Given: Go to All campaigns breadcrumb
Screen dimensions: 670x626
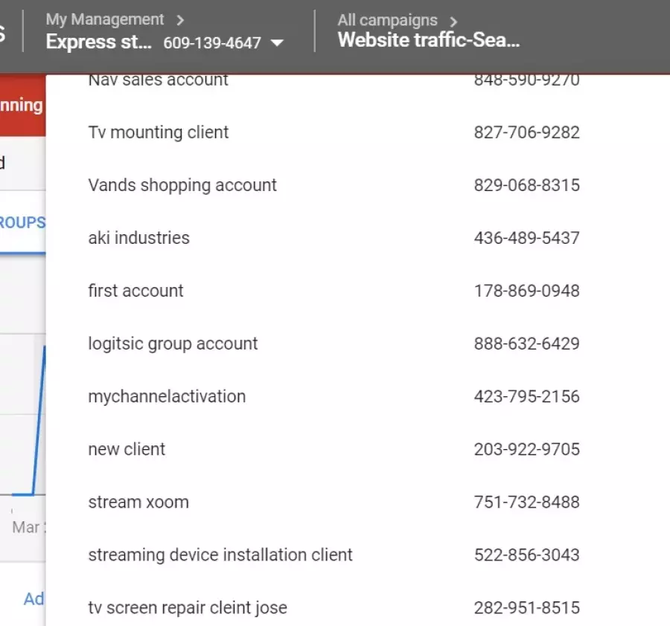Looking at the screenshot, I should [387, 20].
